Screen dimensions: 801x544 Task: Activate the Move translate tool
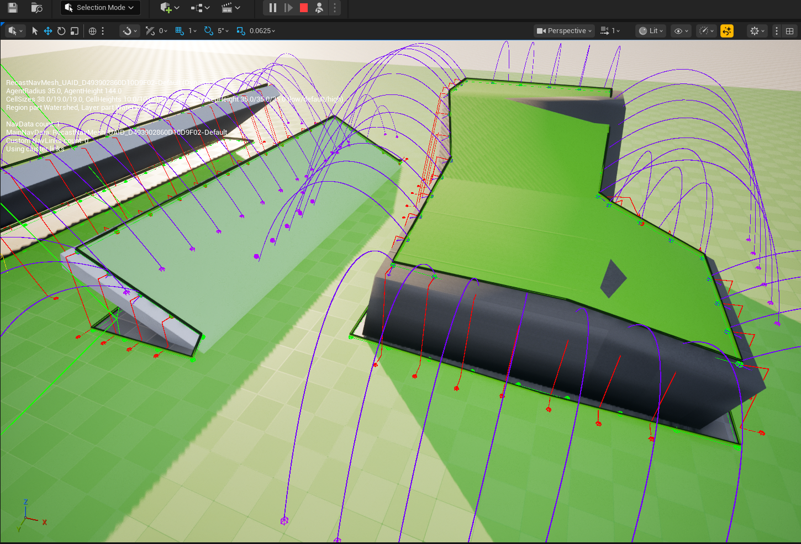[48, 31]
